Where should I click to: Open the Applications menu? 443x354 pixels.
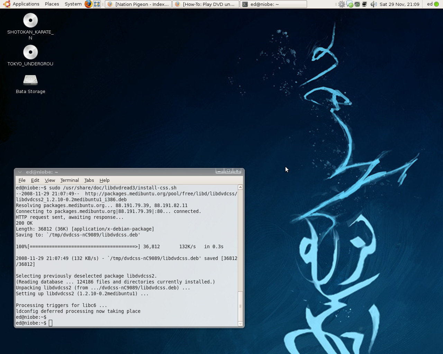pos(26,4)
